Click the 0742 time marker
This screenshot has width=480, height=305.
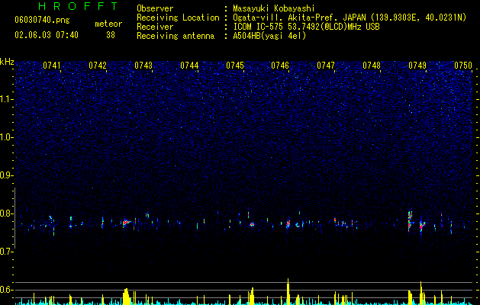(98, 66)
